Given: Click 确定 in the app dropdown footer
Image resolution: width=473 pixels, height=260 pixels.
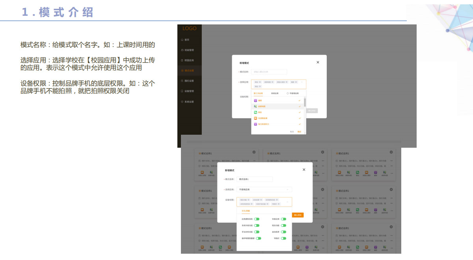Looking at the screenshot, I should click(x=300, y=132).
